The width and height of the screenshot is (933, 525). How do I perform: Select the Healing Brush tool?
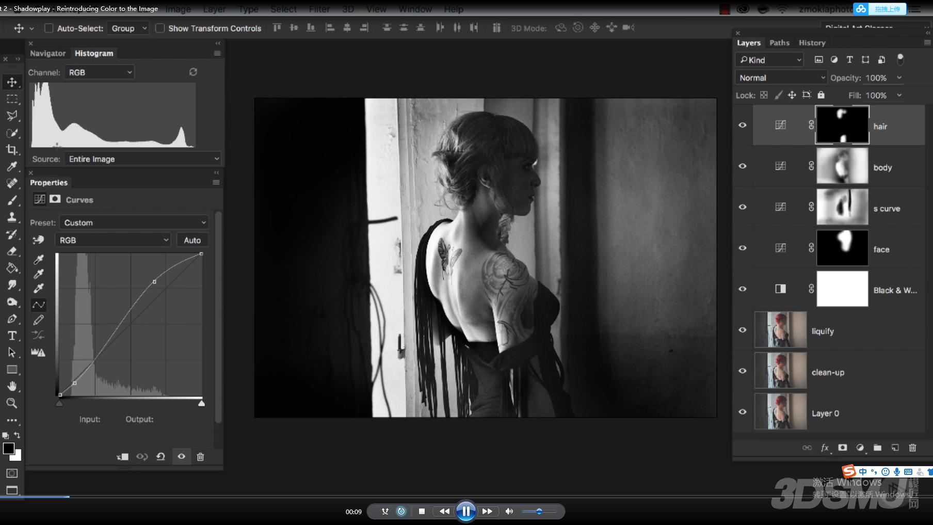(12, 183)
